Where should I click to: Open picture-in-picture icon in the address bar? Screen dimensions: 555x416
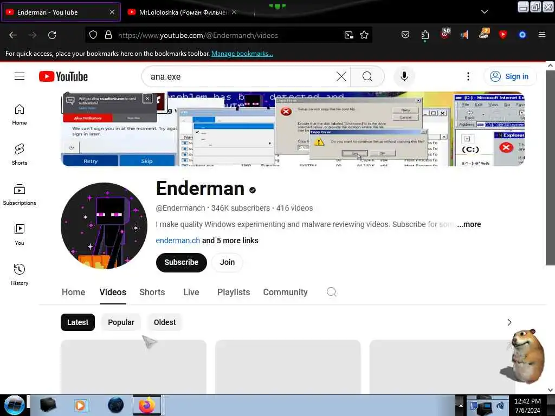point(349,35)
